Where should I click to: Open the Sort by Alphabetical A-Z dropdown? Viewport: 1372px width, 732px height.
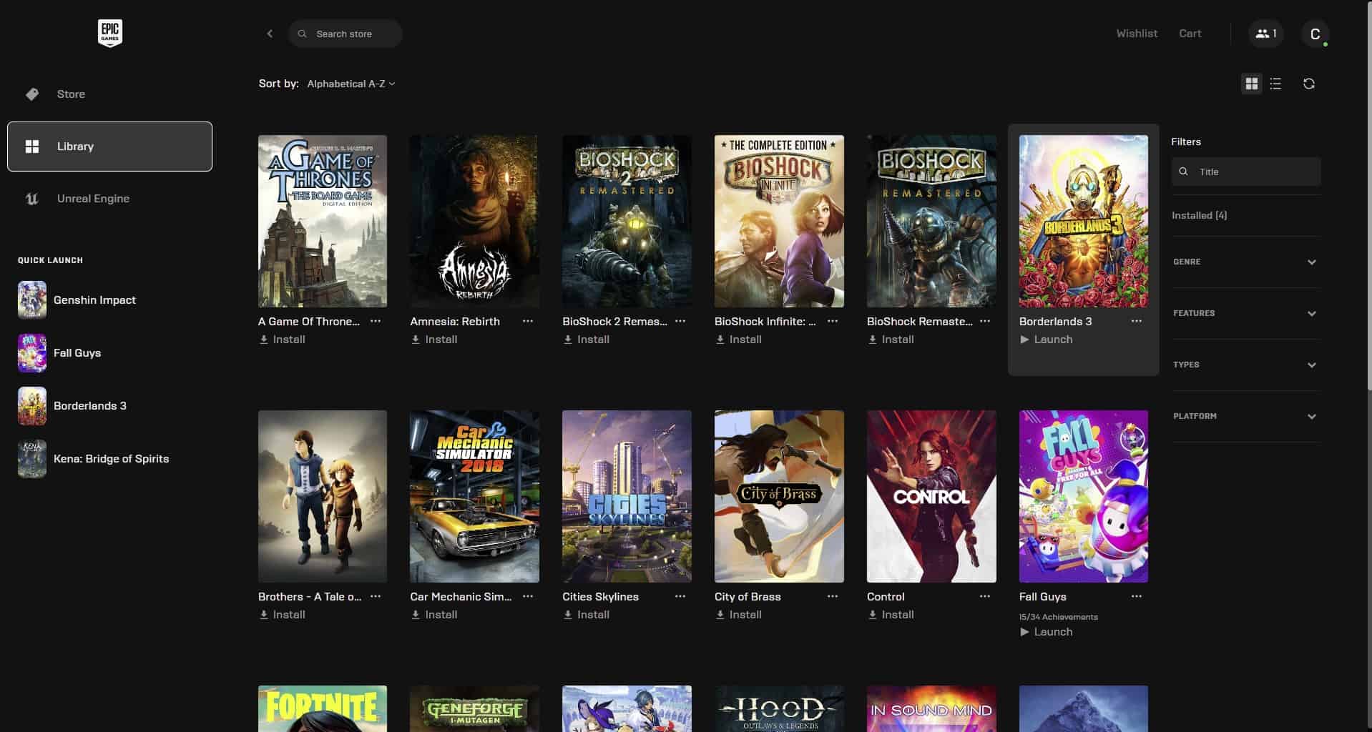pyautogui.click(x=350, y=84)
